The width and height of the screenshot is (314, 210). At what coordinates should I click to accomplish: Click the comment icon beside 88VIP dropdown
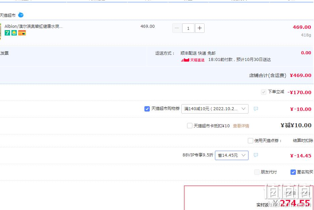tap(256, 155)
